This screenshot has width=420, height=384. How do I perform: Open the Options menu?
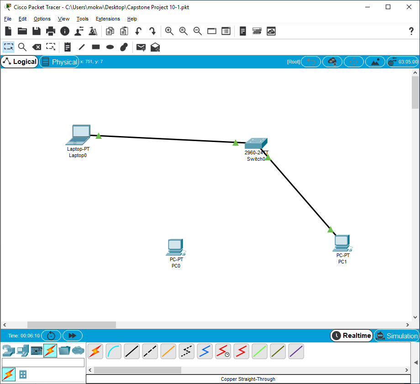[42, 19]
